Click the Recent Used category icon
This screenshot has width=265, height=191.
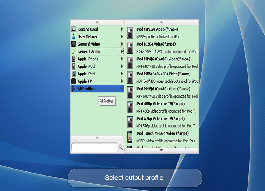point(74,29)
